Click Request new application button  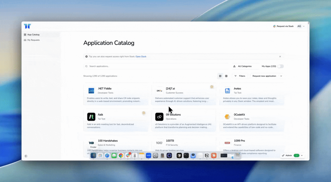[x=264, y=76]
